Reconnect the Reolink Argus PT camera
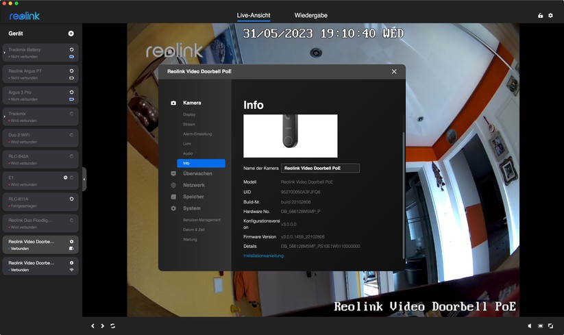 71,71
